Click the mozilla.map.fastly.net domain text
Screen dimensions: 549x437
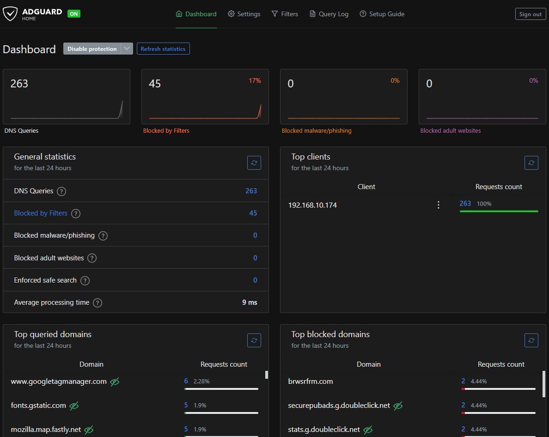[x=46, y=429]
